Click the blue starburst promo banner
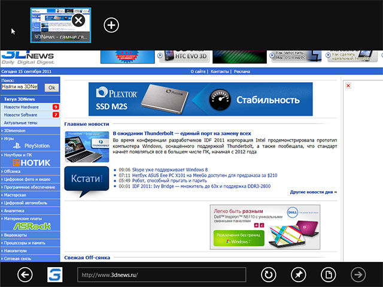 pyautogui.click(x=127, y=57)
